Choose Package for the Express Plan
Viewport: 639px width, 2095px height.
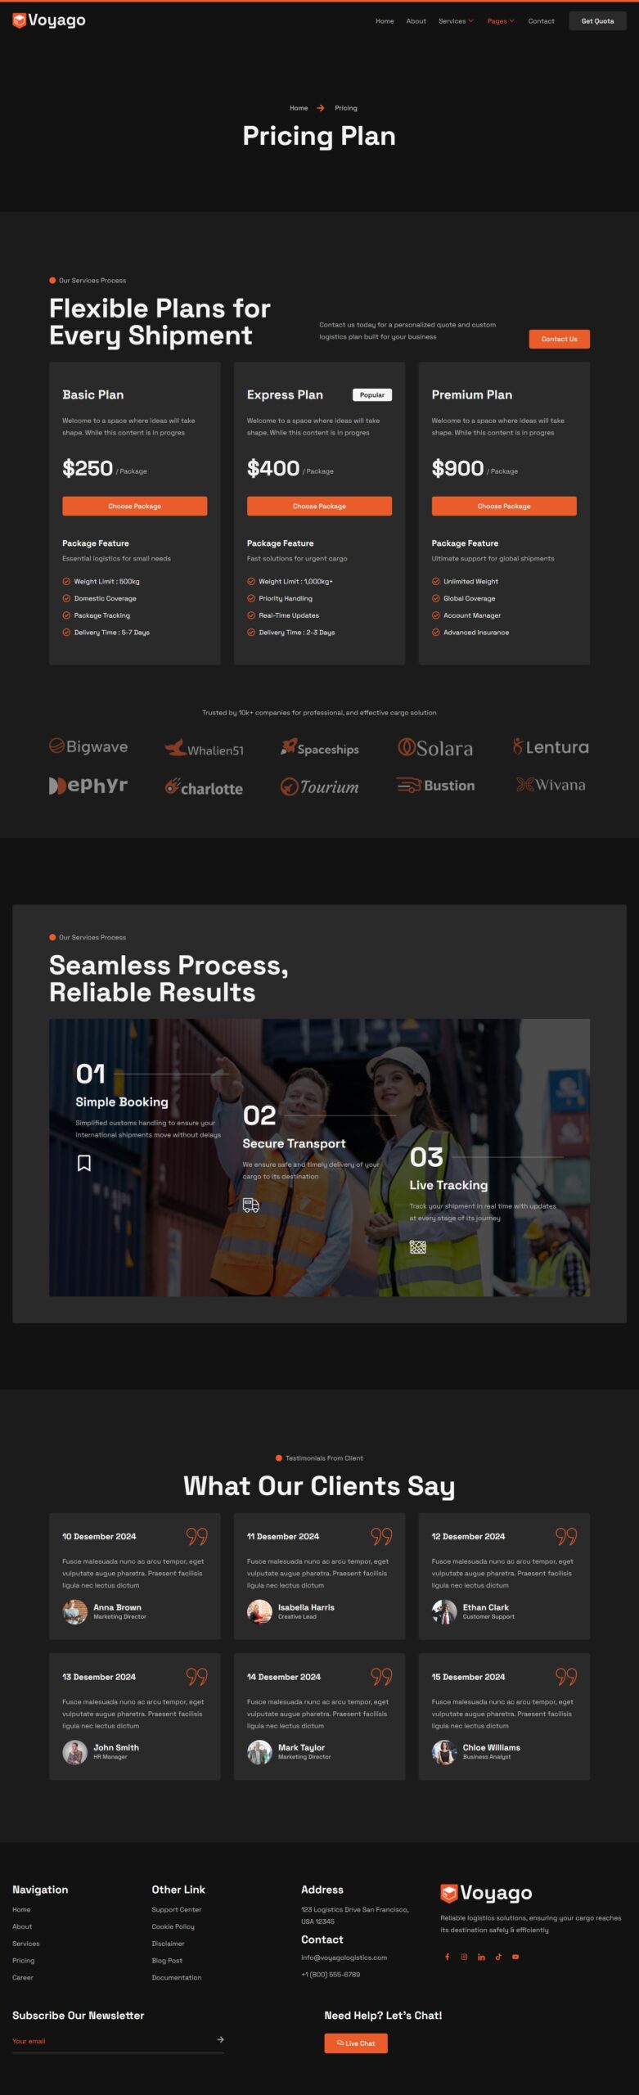(x=319, y=506)
